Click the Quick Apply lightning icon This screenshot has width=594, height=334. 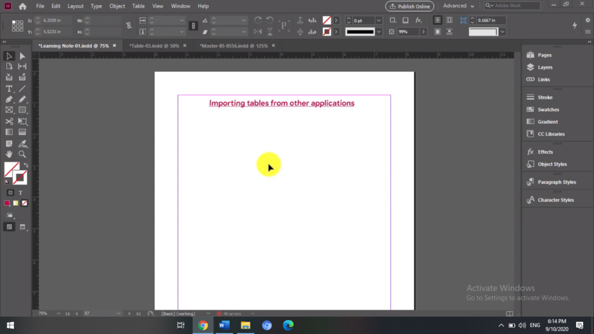pyautogui.click(x=575, y=26)
